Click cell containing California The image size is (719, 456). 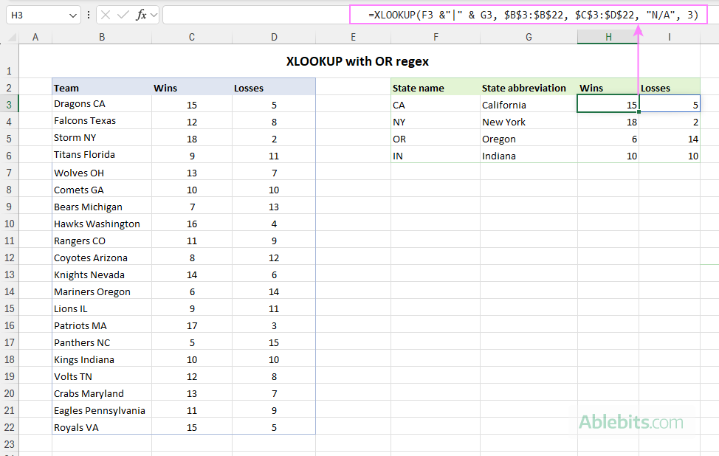(503, 104)
